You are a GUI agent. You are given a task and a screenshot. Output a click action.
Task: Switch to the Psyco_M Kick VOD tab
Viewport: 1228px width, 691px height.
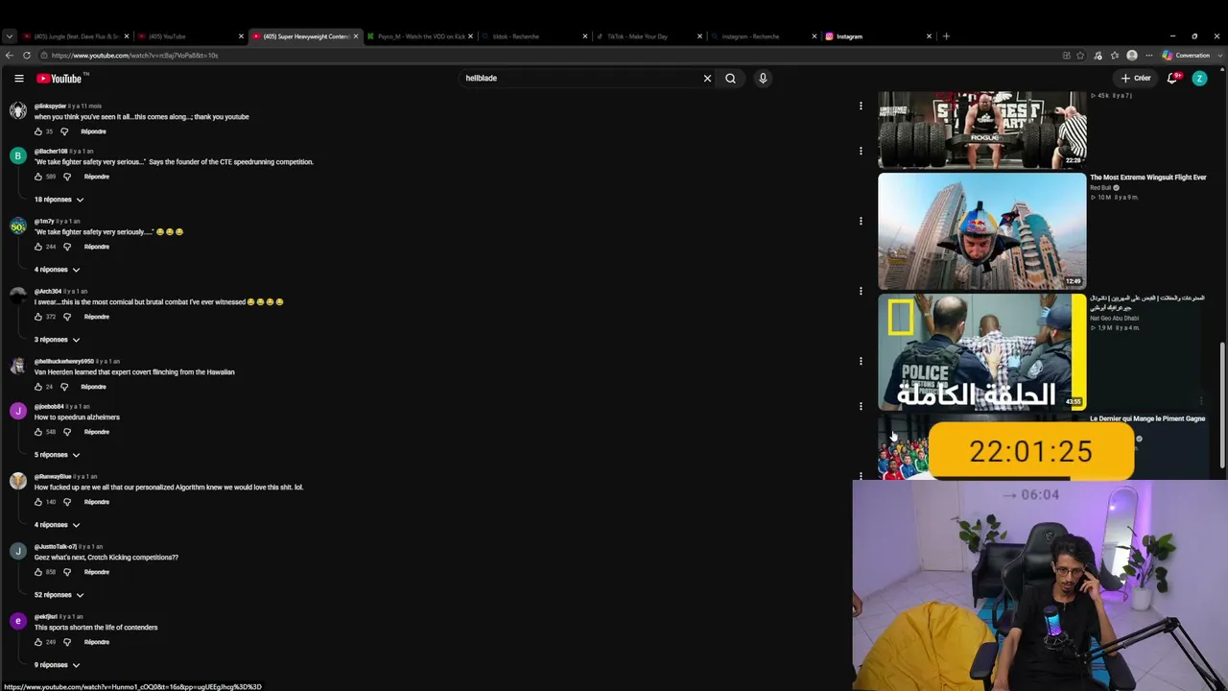click(x=419, y=36)
